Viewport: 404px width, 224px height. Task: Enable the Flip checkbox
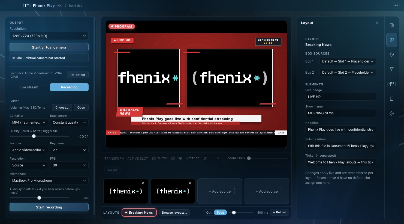pos(173,158)
